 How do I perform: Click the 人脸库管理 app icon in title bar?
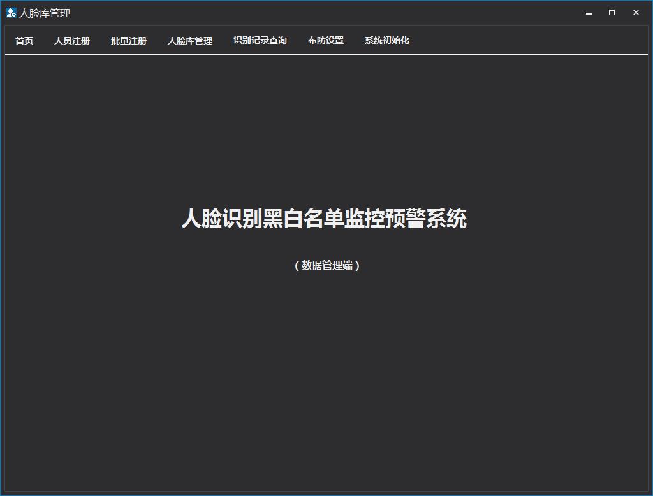coord(11,13)
